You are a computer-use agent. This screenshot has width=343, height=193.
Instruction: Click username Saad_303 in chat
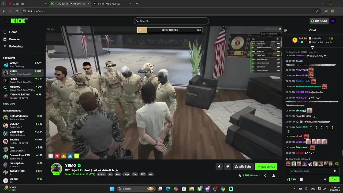click(301, 127)
